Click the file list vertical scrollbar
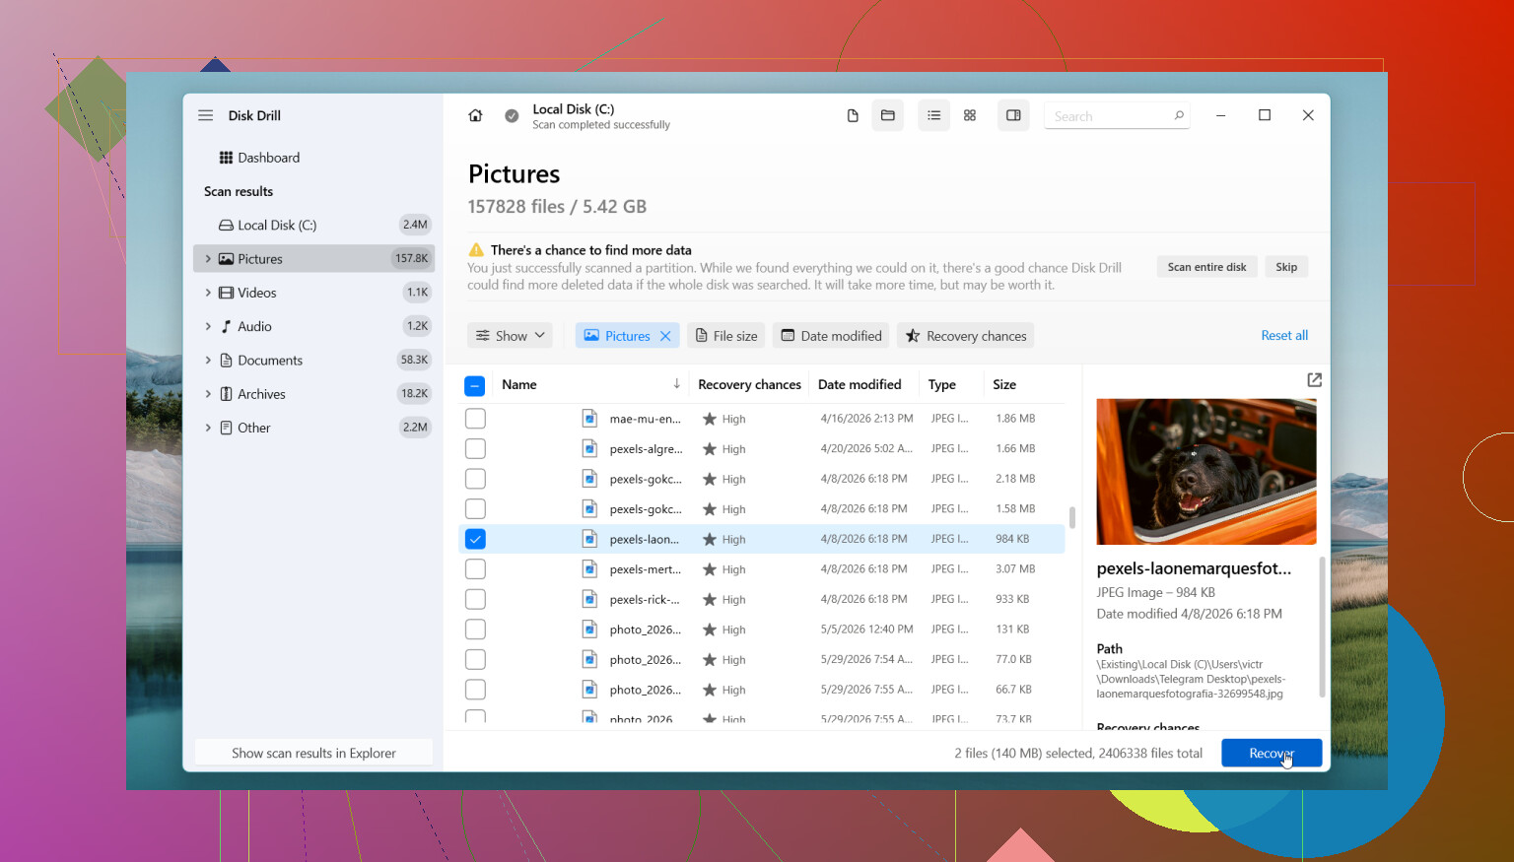The height and width of the screenshot is (862, 1514). [1071, 517]
